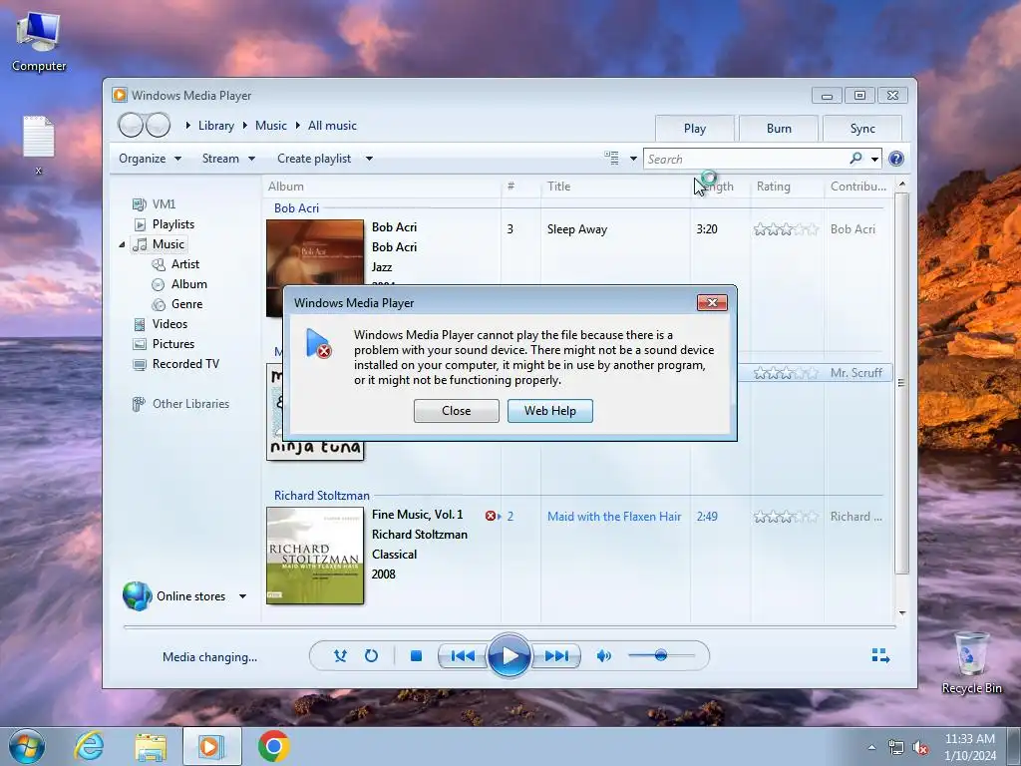Open Web Help in the error dialog
The width and height of the screenshot is (1021, 766).
(550, 411)
